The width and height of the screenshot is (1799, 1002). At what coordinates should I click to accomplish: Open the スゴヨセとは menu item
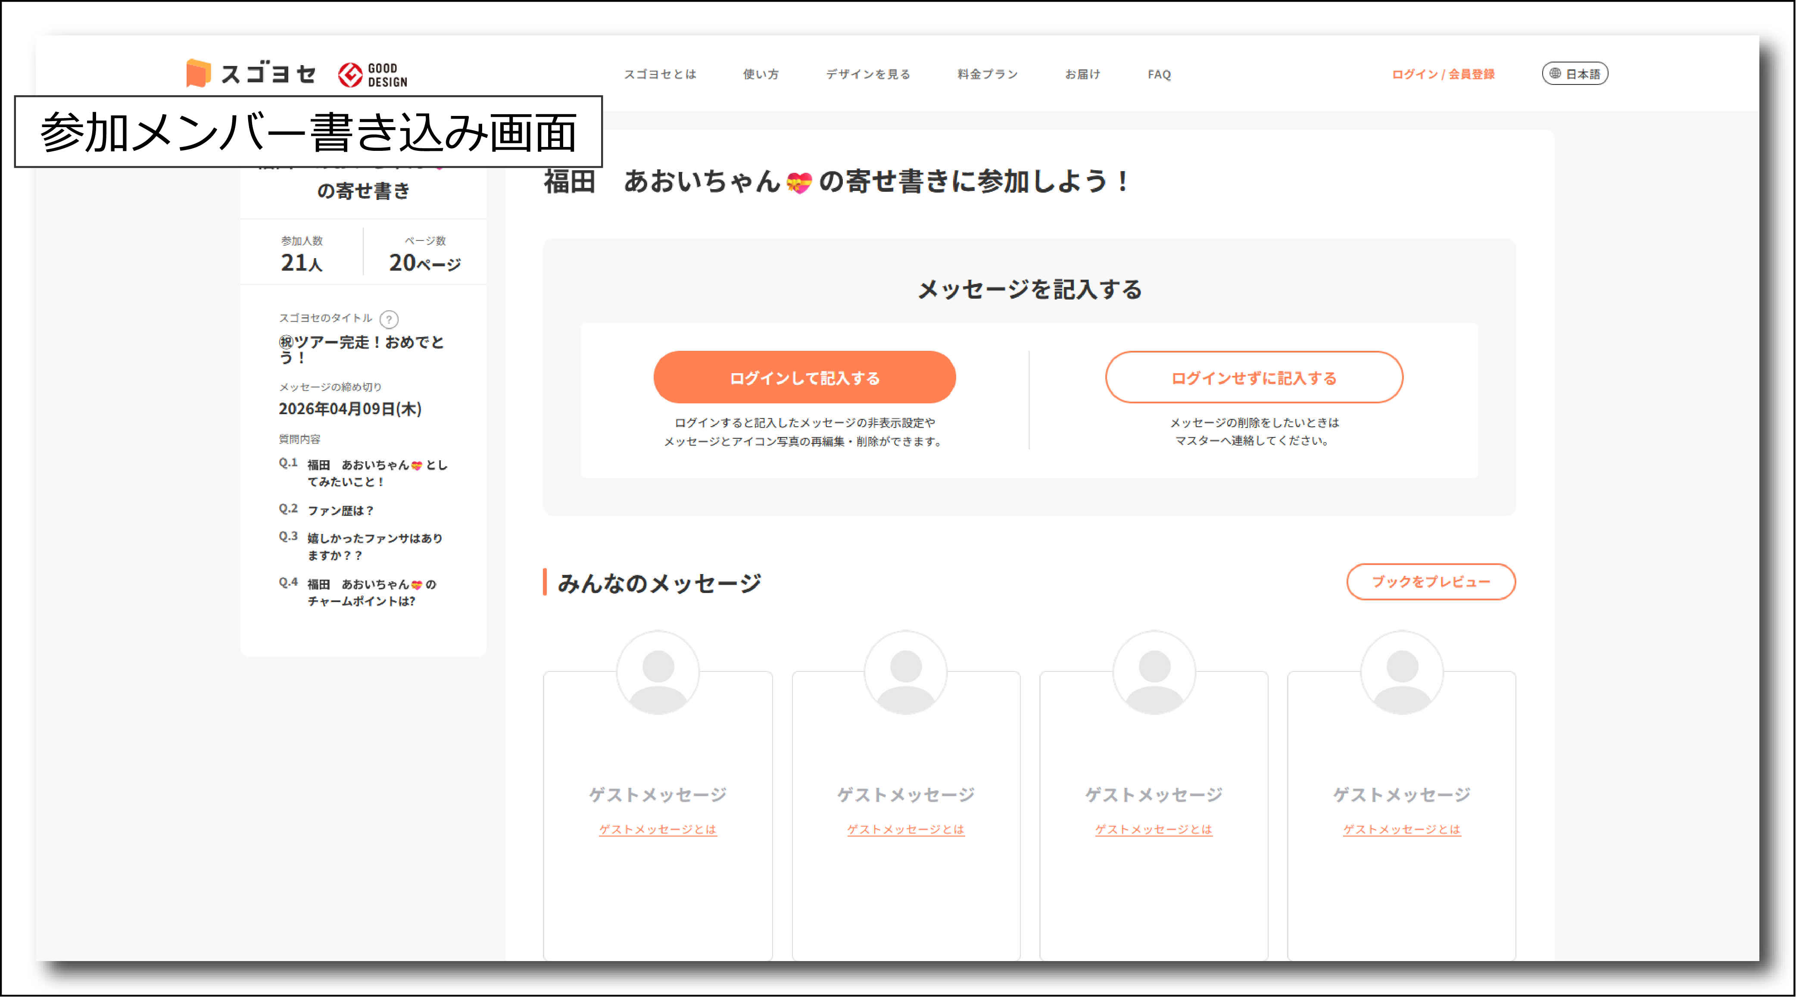click(x=660, y=74)
